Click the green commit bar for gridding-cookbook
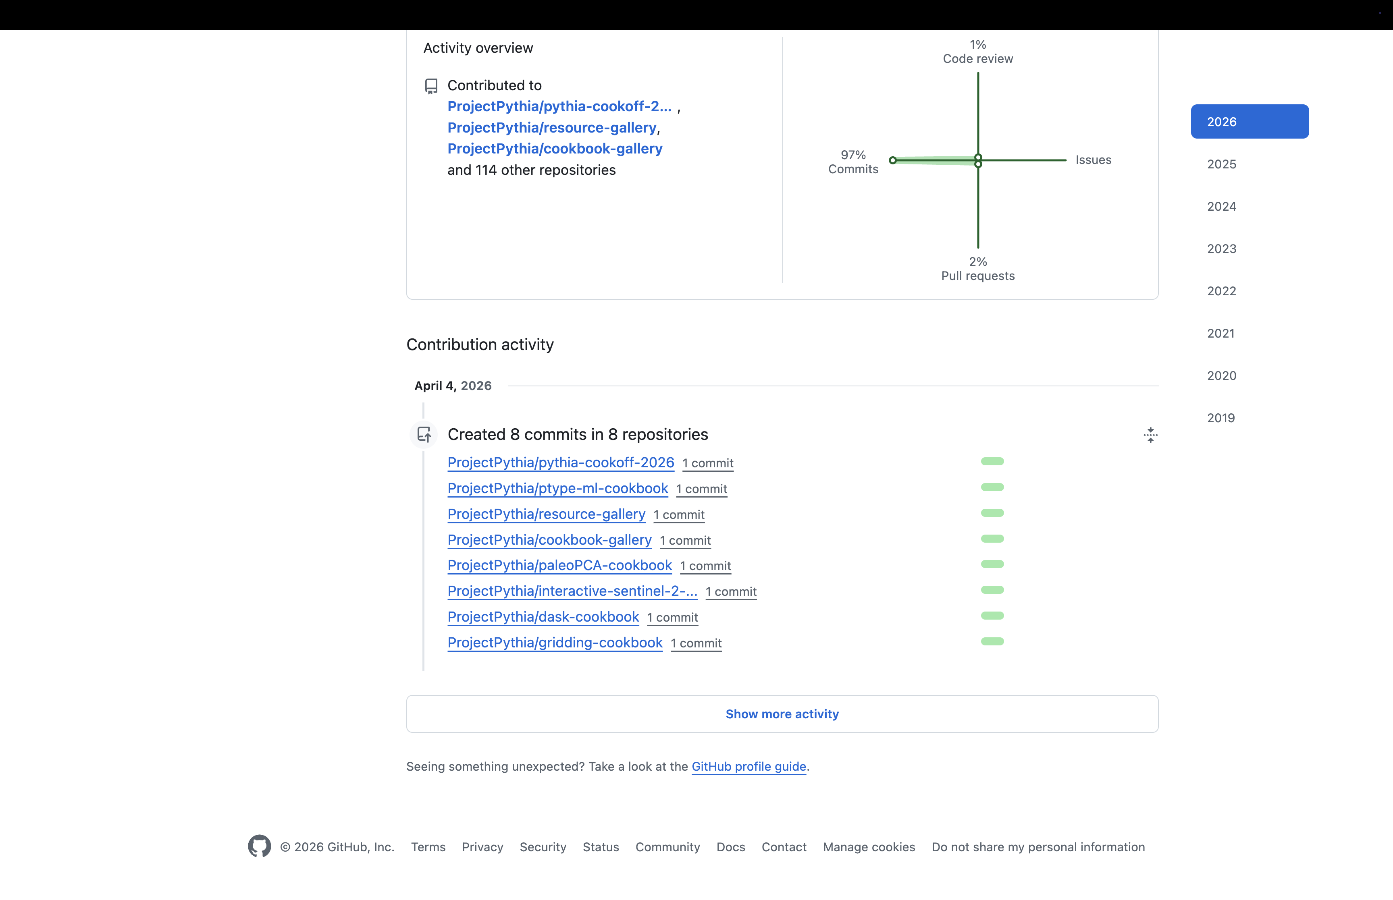 [x=992, y=641]
